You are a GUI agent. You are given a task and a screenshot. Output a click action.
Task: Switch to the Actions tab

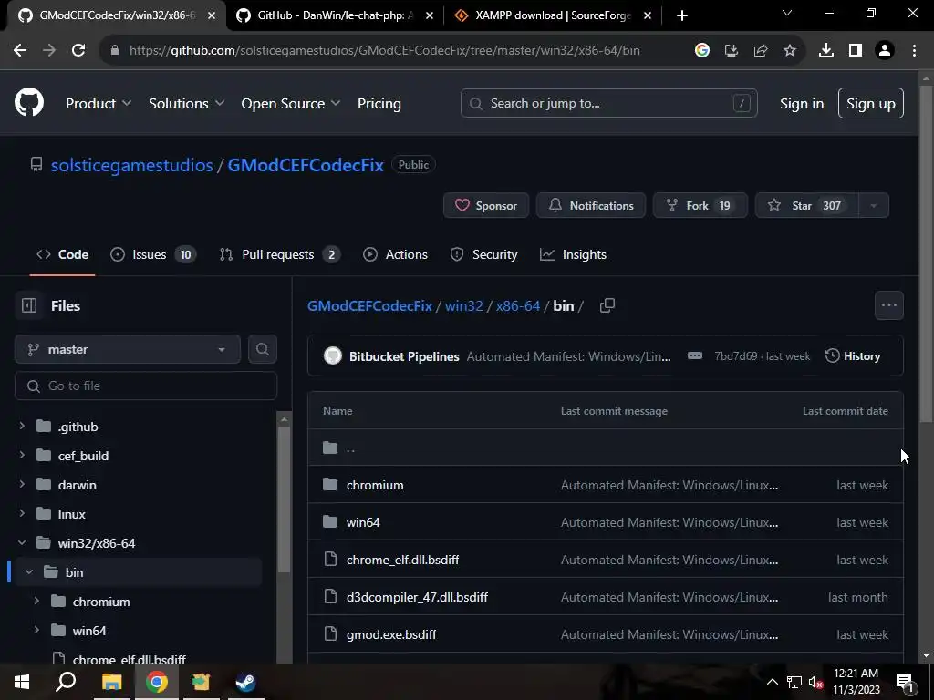[395, 255]
